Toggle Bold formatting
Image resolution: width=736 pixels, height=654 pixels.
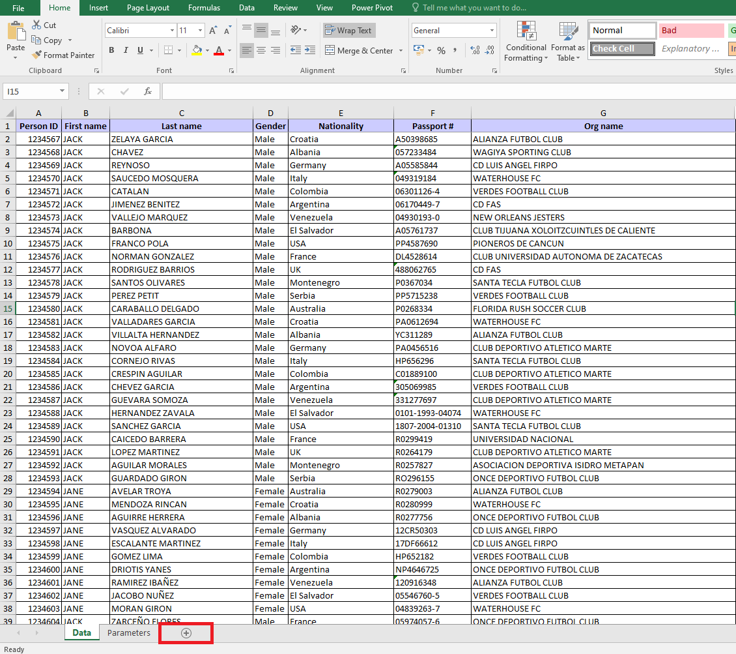pyautogui.click(x=111, y=51)
